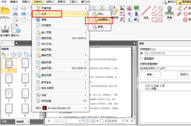This screenshot has height=126, width=191.
Task: Select the Oval shape tool
Action: tap(154, 14)
